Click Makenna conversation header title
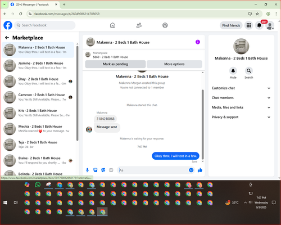This screenshot has width=281, height=225. (x=123, y=42)
